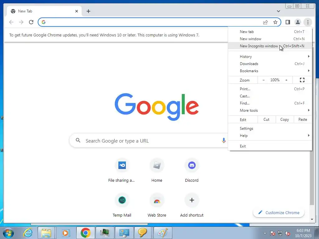This screenshot has height=239, width=319.
Task: Open the green monitor taskbar icon
Action: pyautogui.click(x=105, y=233)
